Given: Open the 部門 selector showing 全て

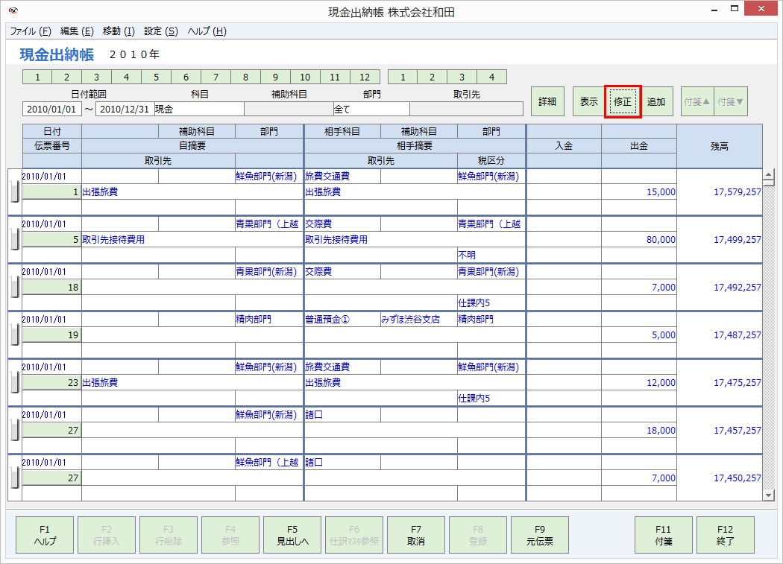Looking at the screenshot, I should point(371,108).
